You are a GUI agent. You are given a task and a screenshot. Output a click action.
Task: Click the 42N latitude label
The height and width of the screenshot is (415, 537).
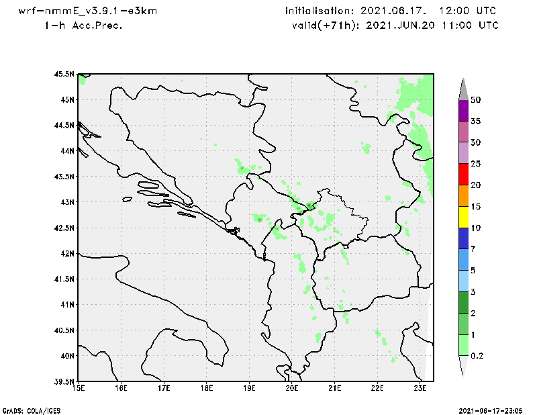pos(68,253)
